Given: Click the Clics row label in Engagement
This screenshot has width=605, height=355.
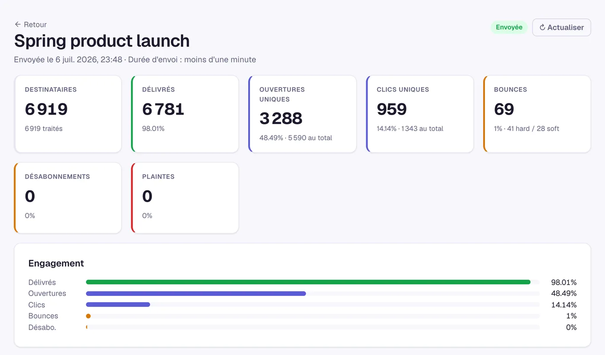Looking at the screenshot, I should (36, 305).
